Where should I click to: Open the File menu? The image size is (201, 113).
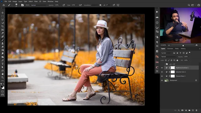[x=6, y=1]
